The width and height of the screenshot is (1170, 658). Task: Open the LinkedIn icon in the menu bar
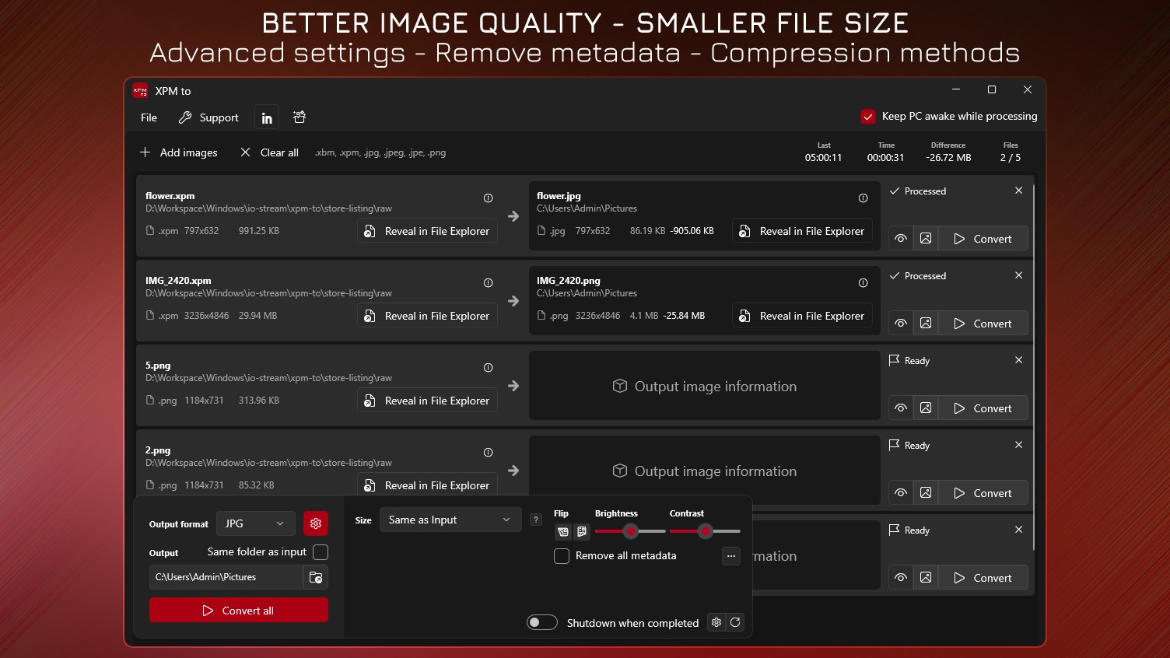click(267, 118)
